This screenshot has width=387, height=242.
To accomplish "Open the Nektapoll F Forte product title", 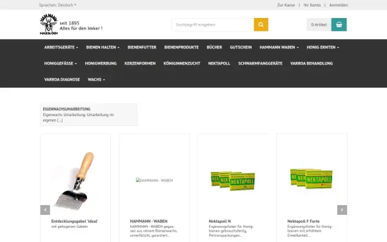I will (303, 221).
